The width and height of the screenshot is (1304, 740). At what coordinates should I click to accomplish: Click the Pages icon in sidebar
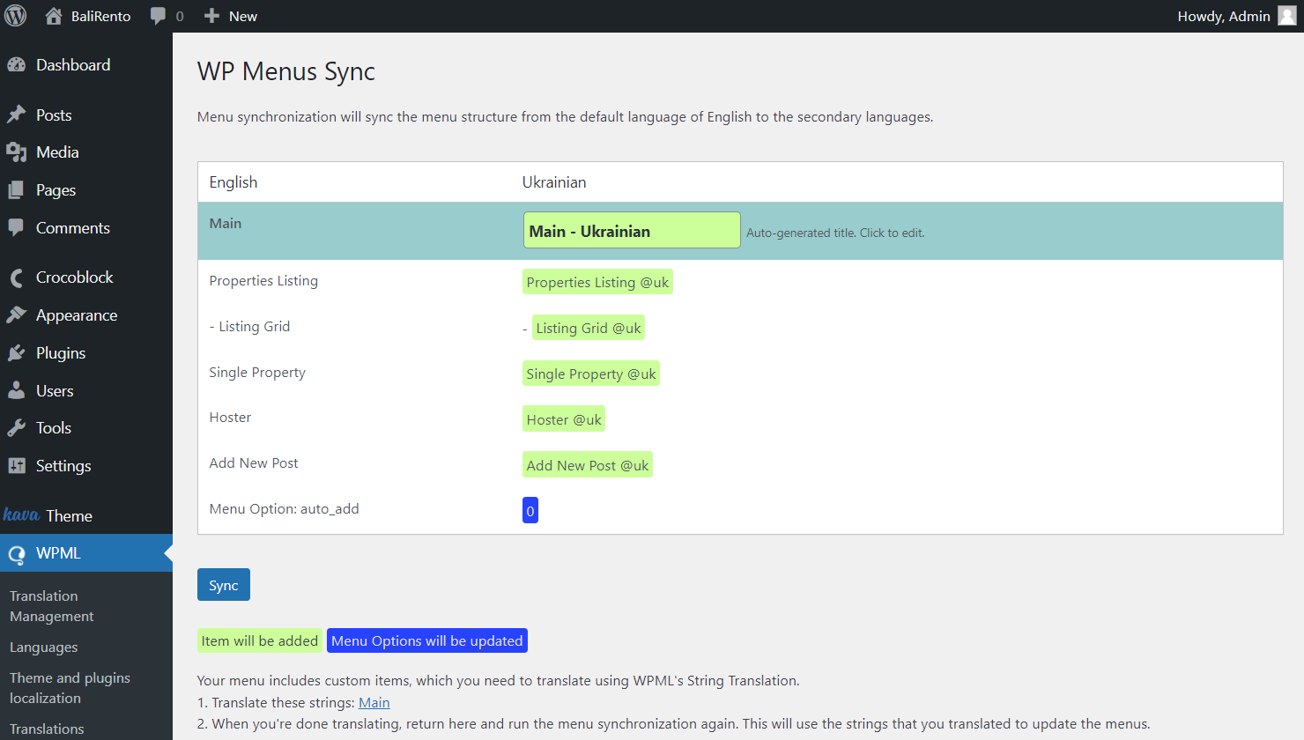[x=17, y=190]
